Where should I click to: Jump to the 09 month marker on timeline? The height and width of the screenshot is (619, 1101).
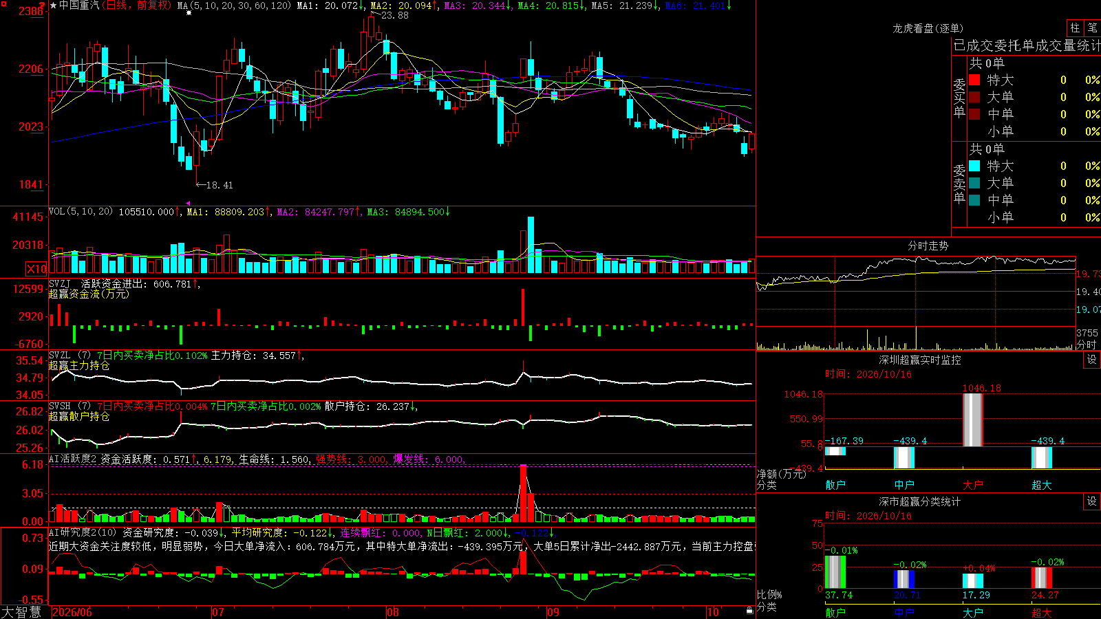pos(553,612)
